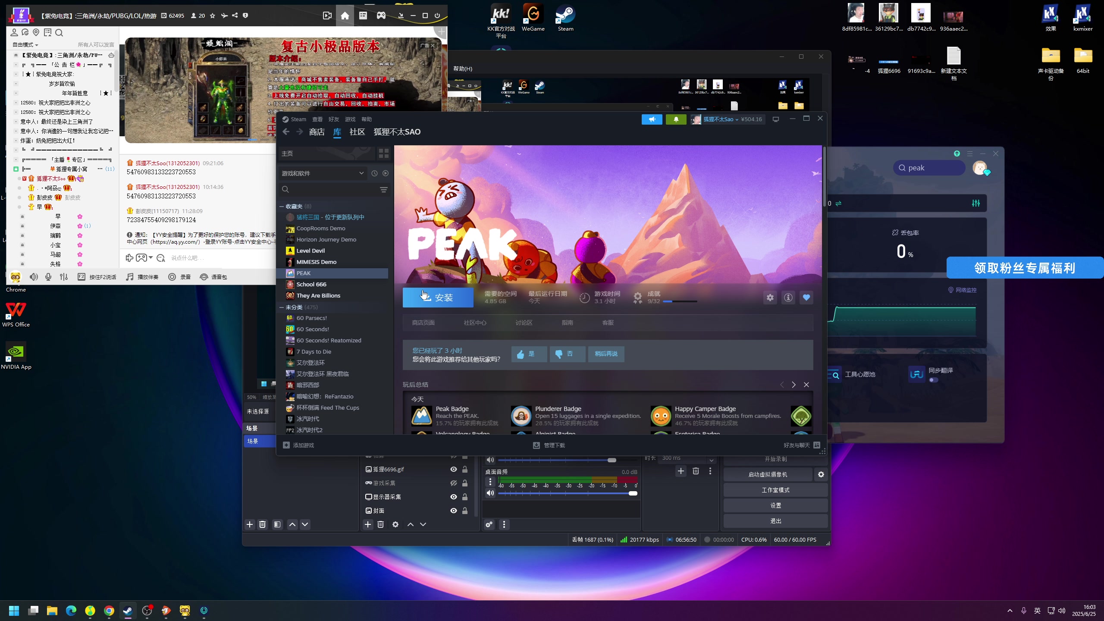This screenshot has width=1104, height=621.
Task: Open PEAK game settings gear icon
Action: 770,298
